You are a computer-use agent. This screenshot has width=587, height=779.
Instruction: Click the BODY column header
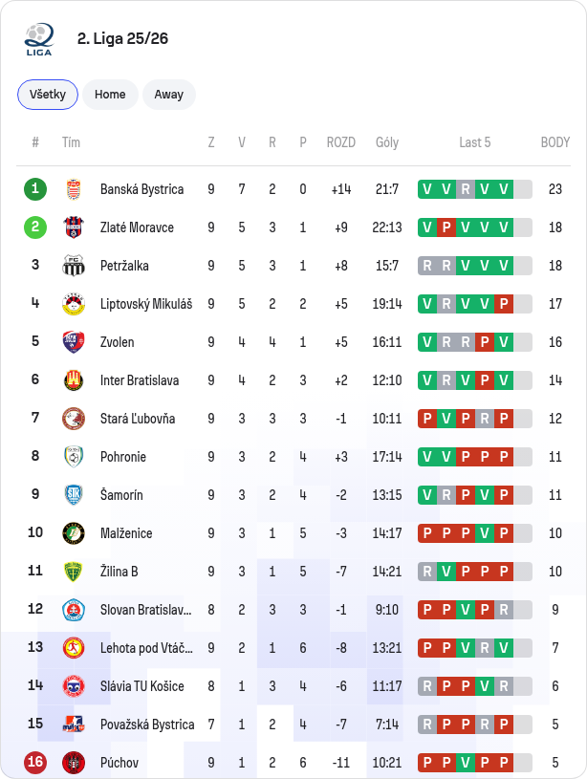[555, 142]
